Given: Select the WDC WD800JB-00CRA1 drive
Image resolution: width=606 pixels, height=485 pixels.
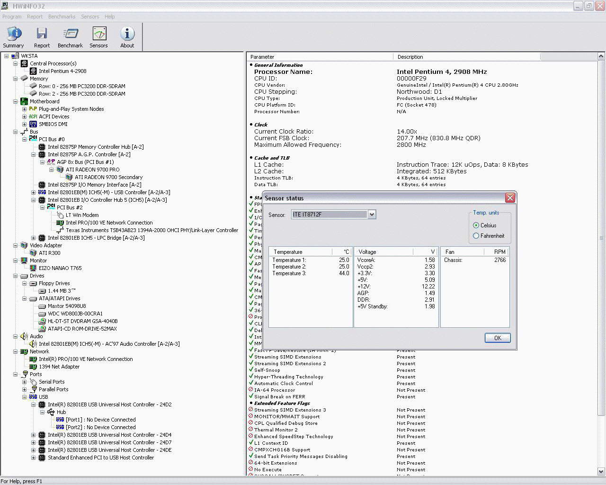Looking at the screenshot, I should (75, 314).
